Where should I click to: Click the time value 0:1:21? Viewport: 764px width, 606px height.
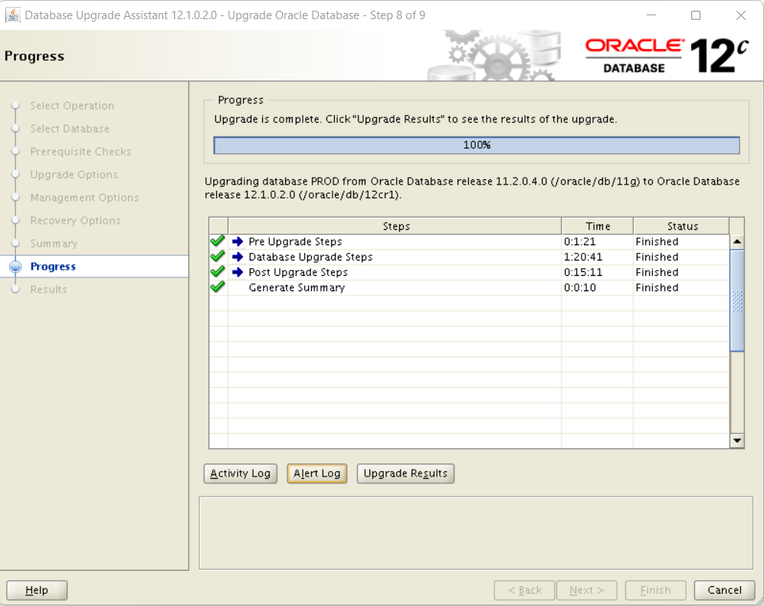[x=580, y=241]
